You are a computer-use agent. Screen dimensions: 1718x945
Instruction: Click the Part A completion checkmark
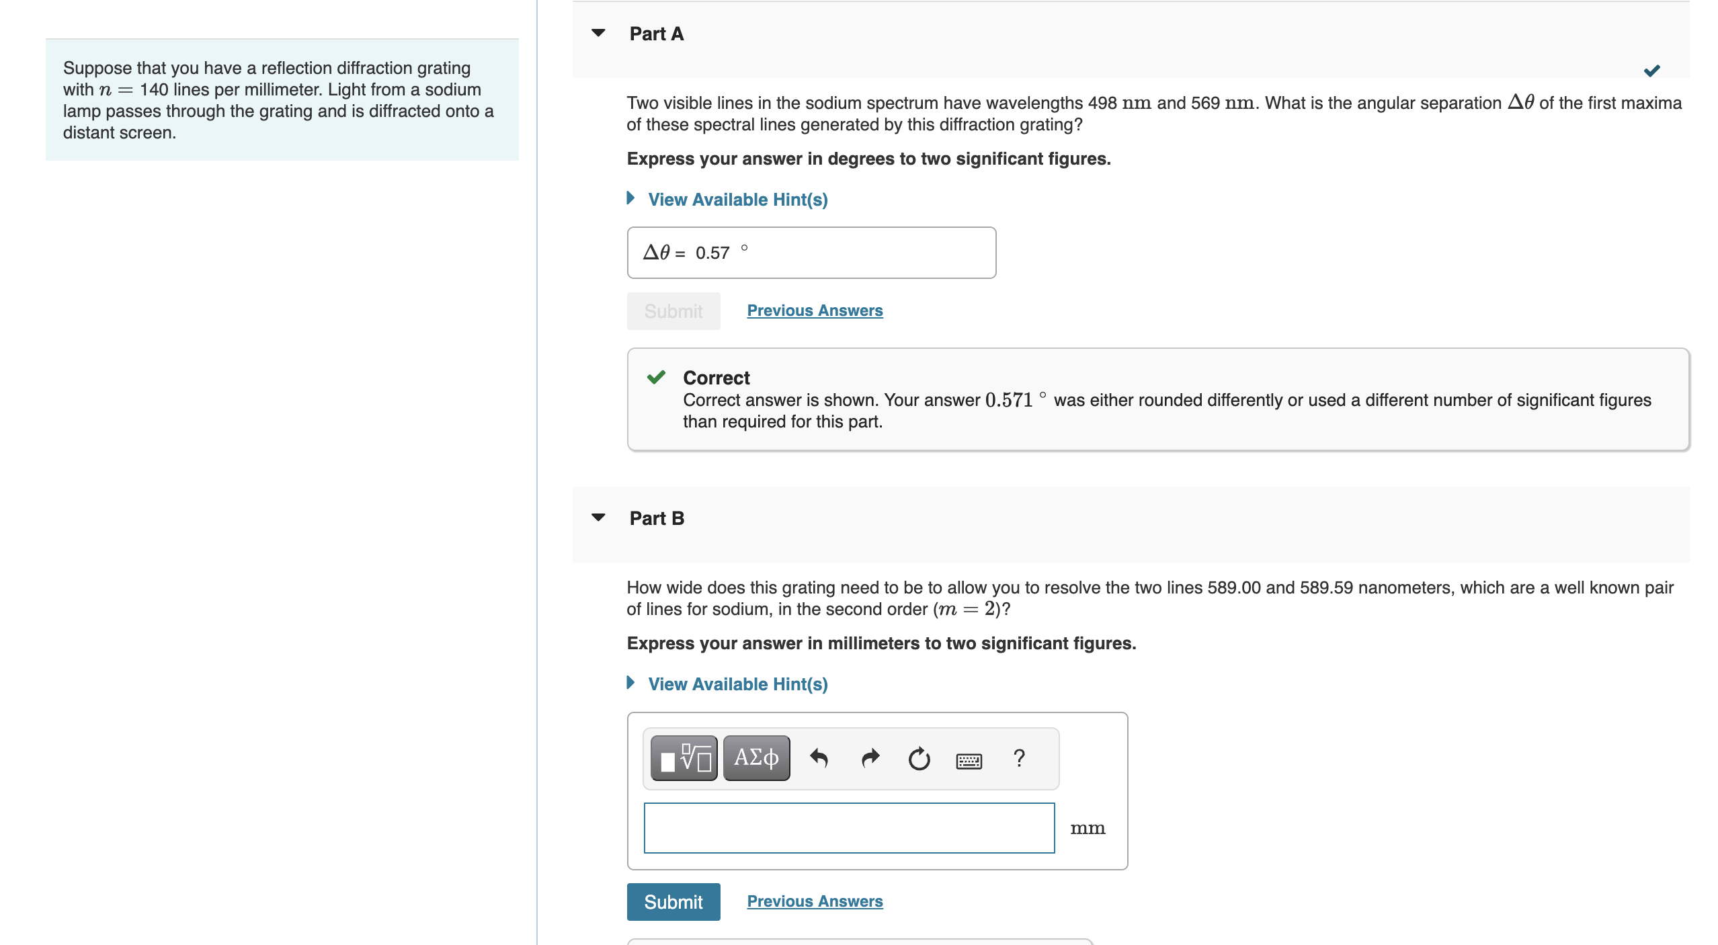pos(1651,71)
